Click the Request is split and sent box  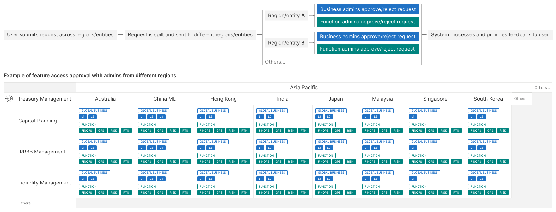click(x=190, y=35)
